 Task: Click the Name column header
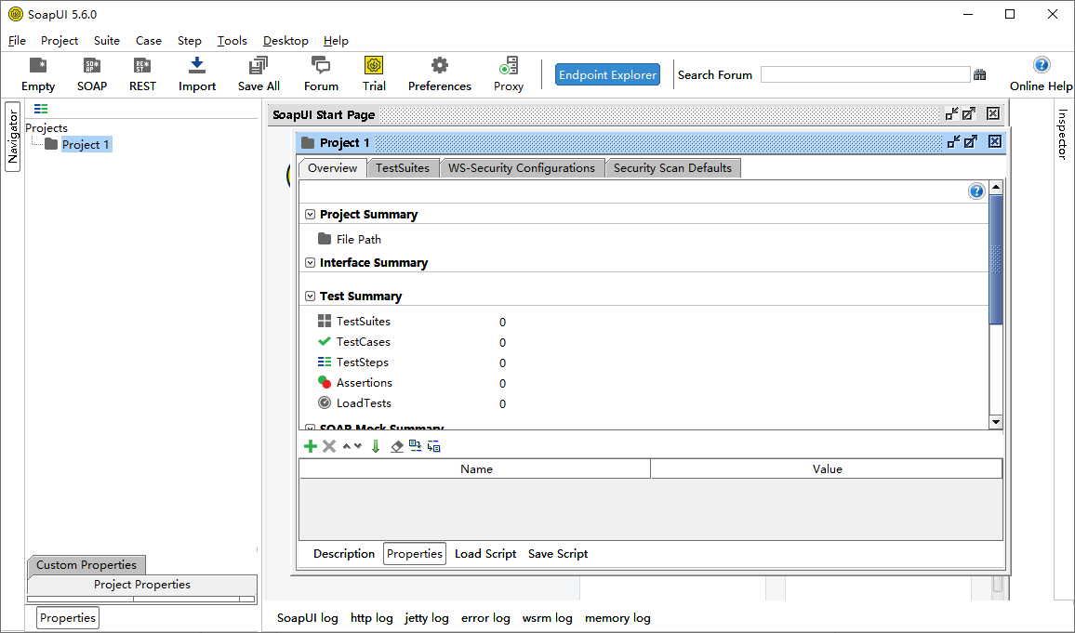[x=475, y=468]
